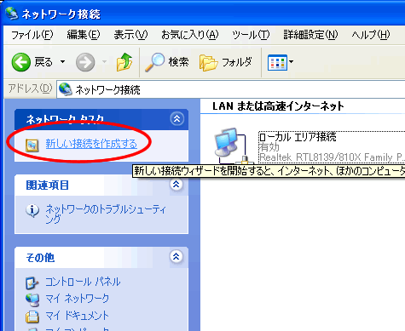Viewport: 405px width, 331px height.
Task: Open Search with the magnifier icon
Action: coord(154,62)
